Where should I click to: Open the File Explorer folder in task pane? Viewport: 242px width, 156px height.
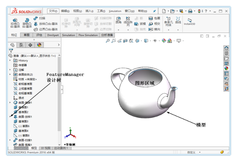226,58
